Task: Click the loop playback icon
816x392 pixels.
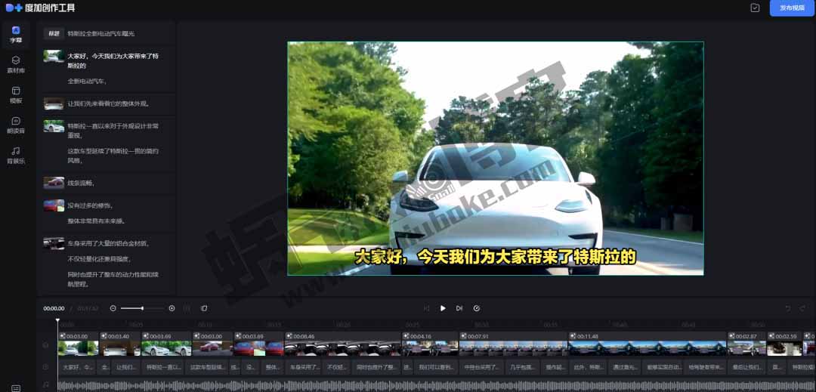Action: pyautogui.click(x=476, y=308)
